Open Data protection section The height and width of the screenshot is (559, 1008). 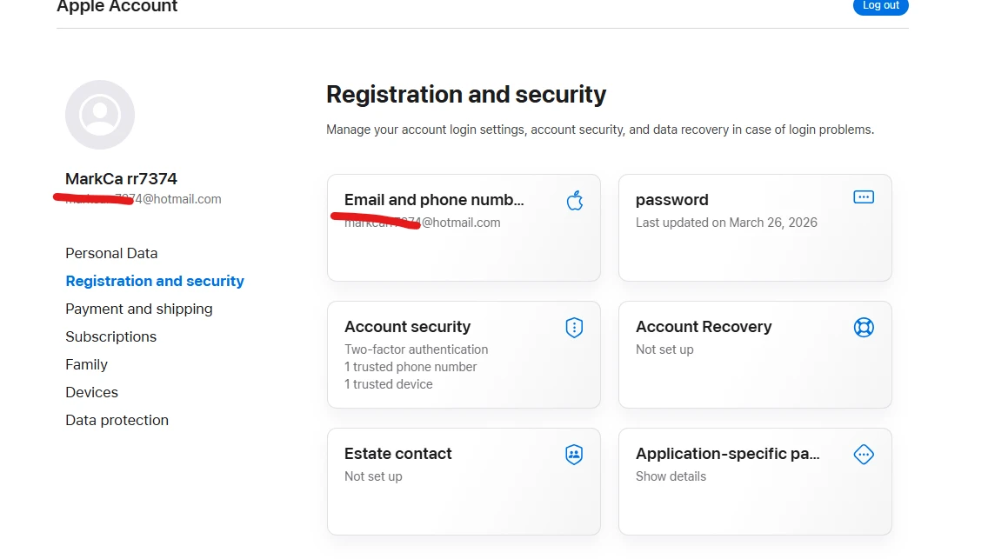pyautogui.click(x=117, y=420)
